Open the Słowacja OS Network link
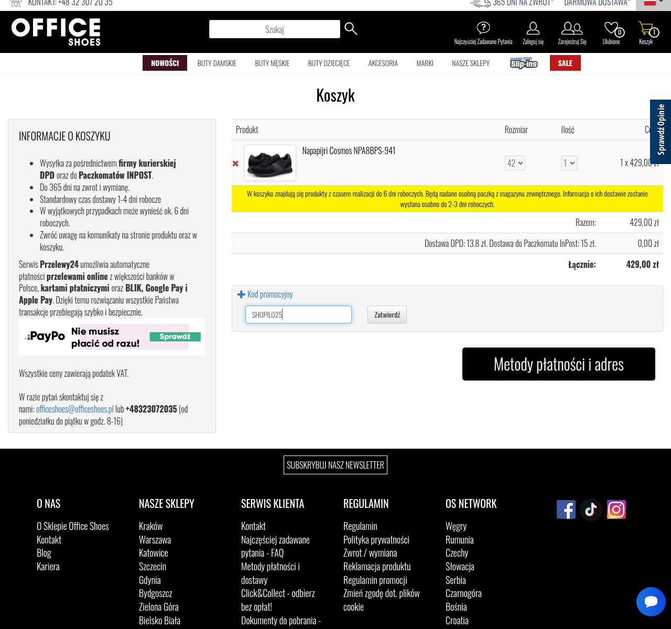Viewport: 671px width, 629px height. (x=460, y=567)
